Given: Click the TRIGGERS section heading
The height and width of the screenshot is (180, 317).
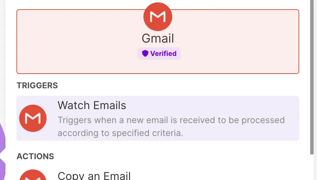Looking at the screenshot, I should pyautogui.click(x=37, y=86).
